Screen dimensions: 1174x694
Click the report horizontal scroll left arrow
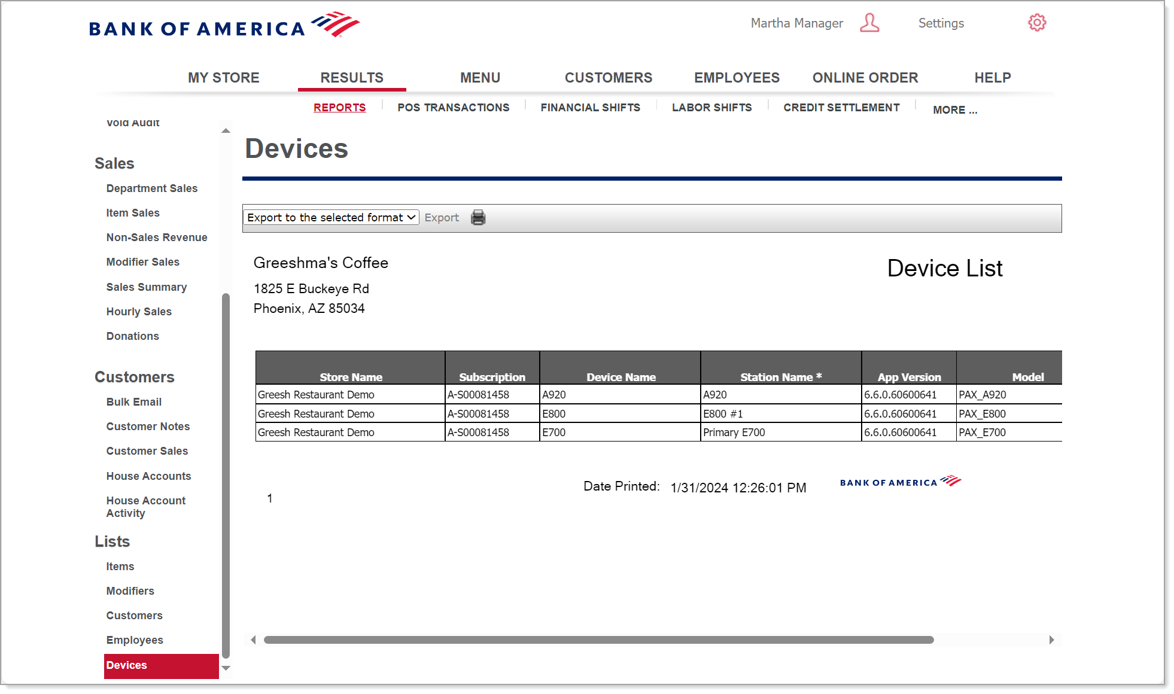pyautogui.click(x=253, y=640)
